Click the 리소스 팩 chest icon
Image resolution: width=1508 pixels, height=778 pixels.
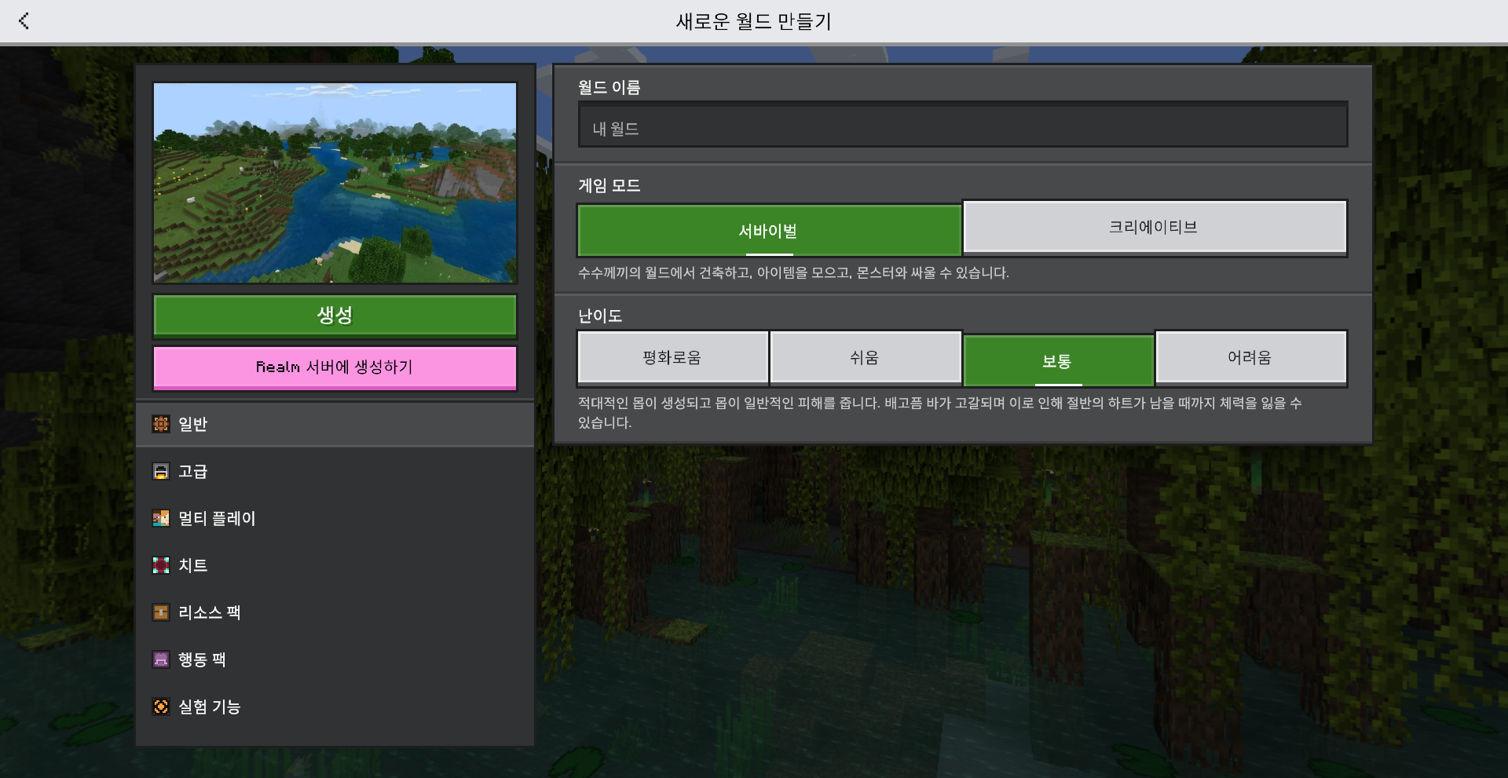(161, 612)
